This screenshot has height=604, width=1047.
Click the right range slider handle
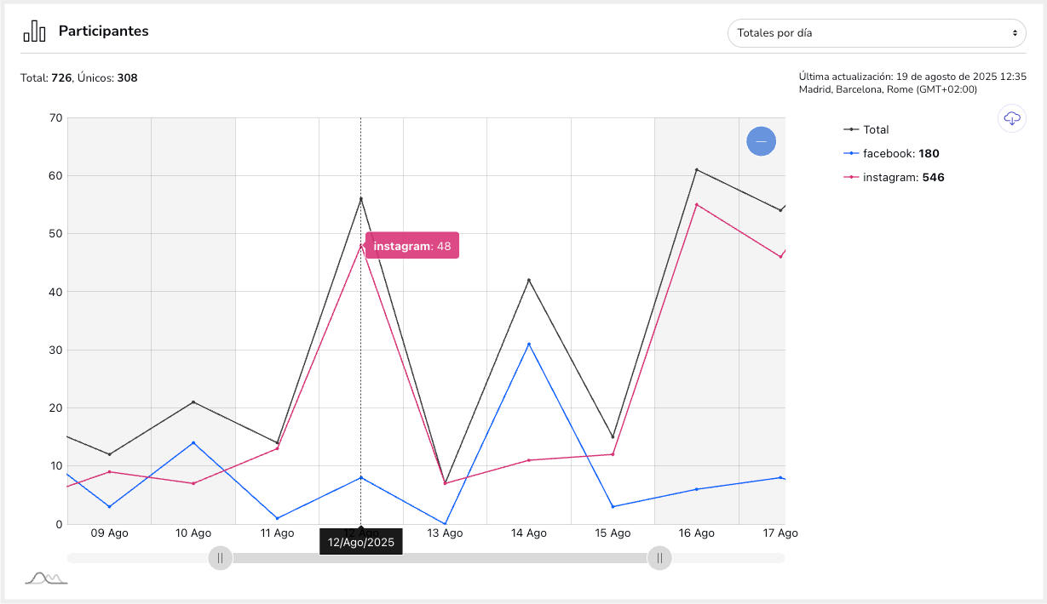[659, 558]
